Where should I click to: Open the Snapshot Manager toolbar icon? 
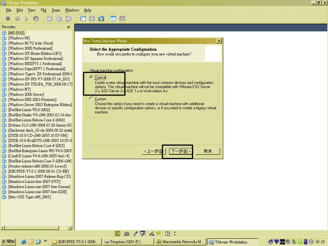coord(68,18)
